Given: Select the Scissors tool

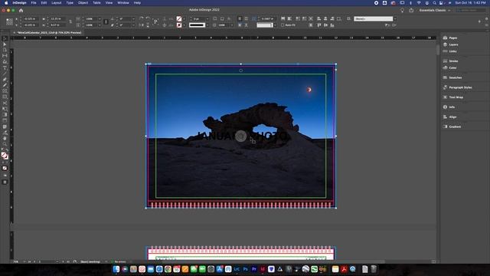Looking at the screenshot, I should pos(5,103).
